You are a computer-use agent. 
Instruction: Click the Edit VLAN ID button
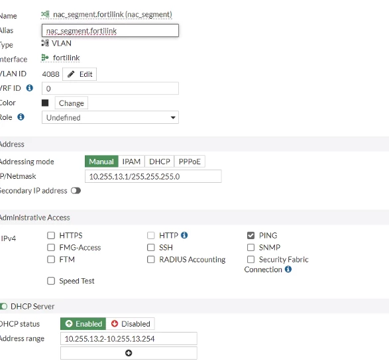[x=80, y=74]
